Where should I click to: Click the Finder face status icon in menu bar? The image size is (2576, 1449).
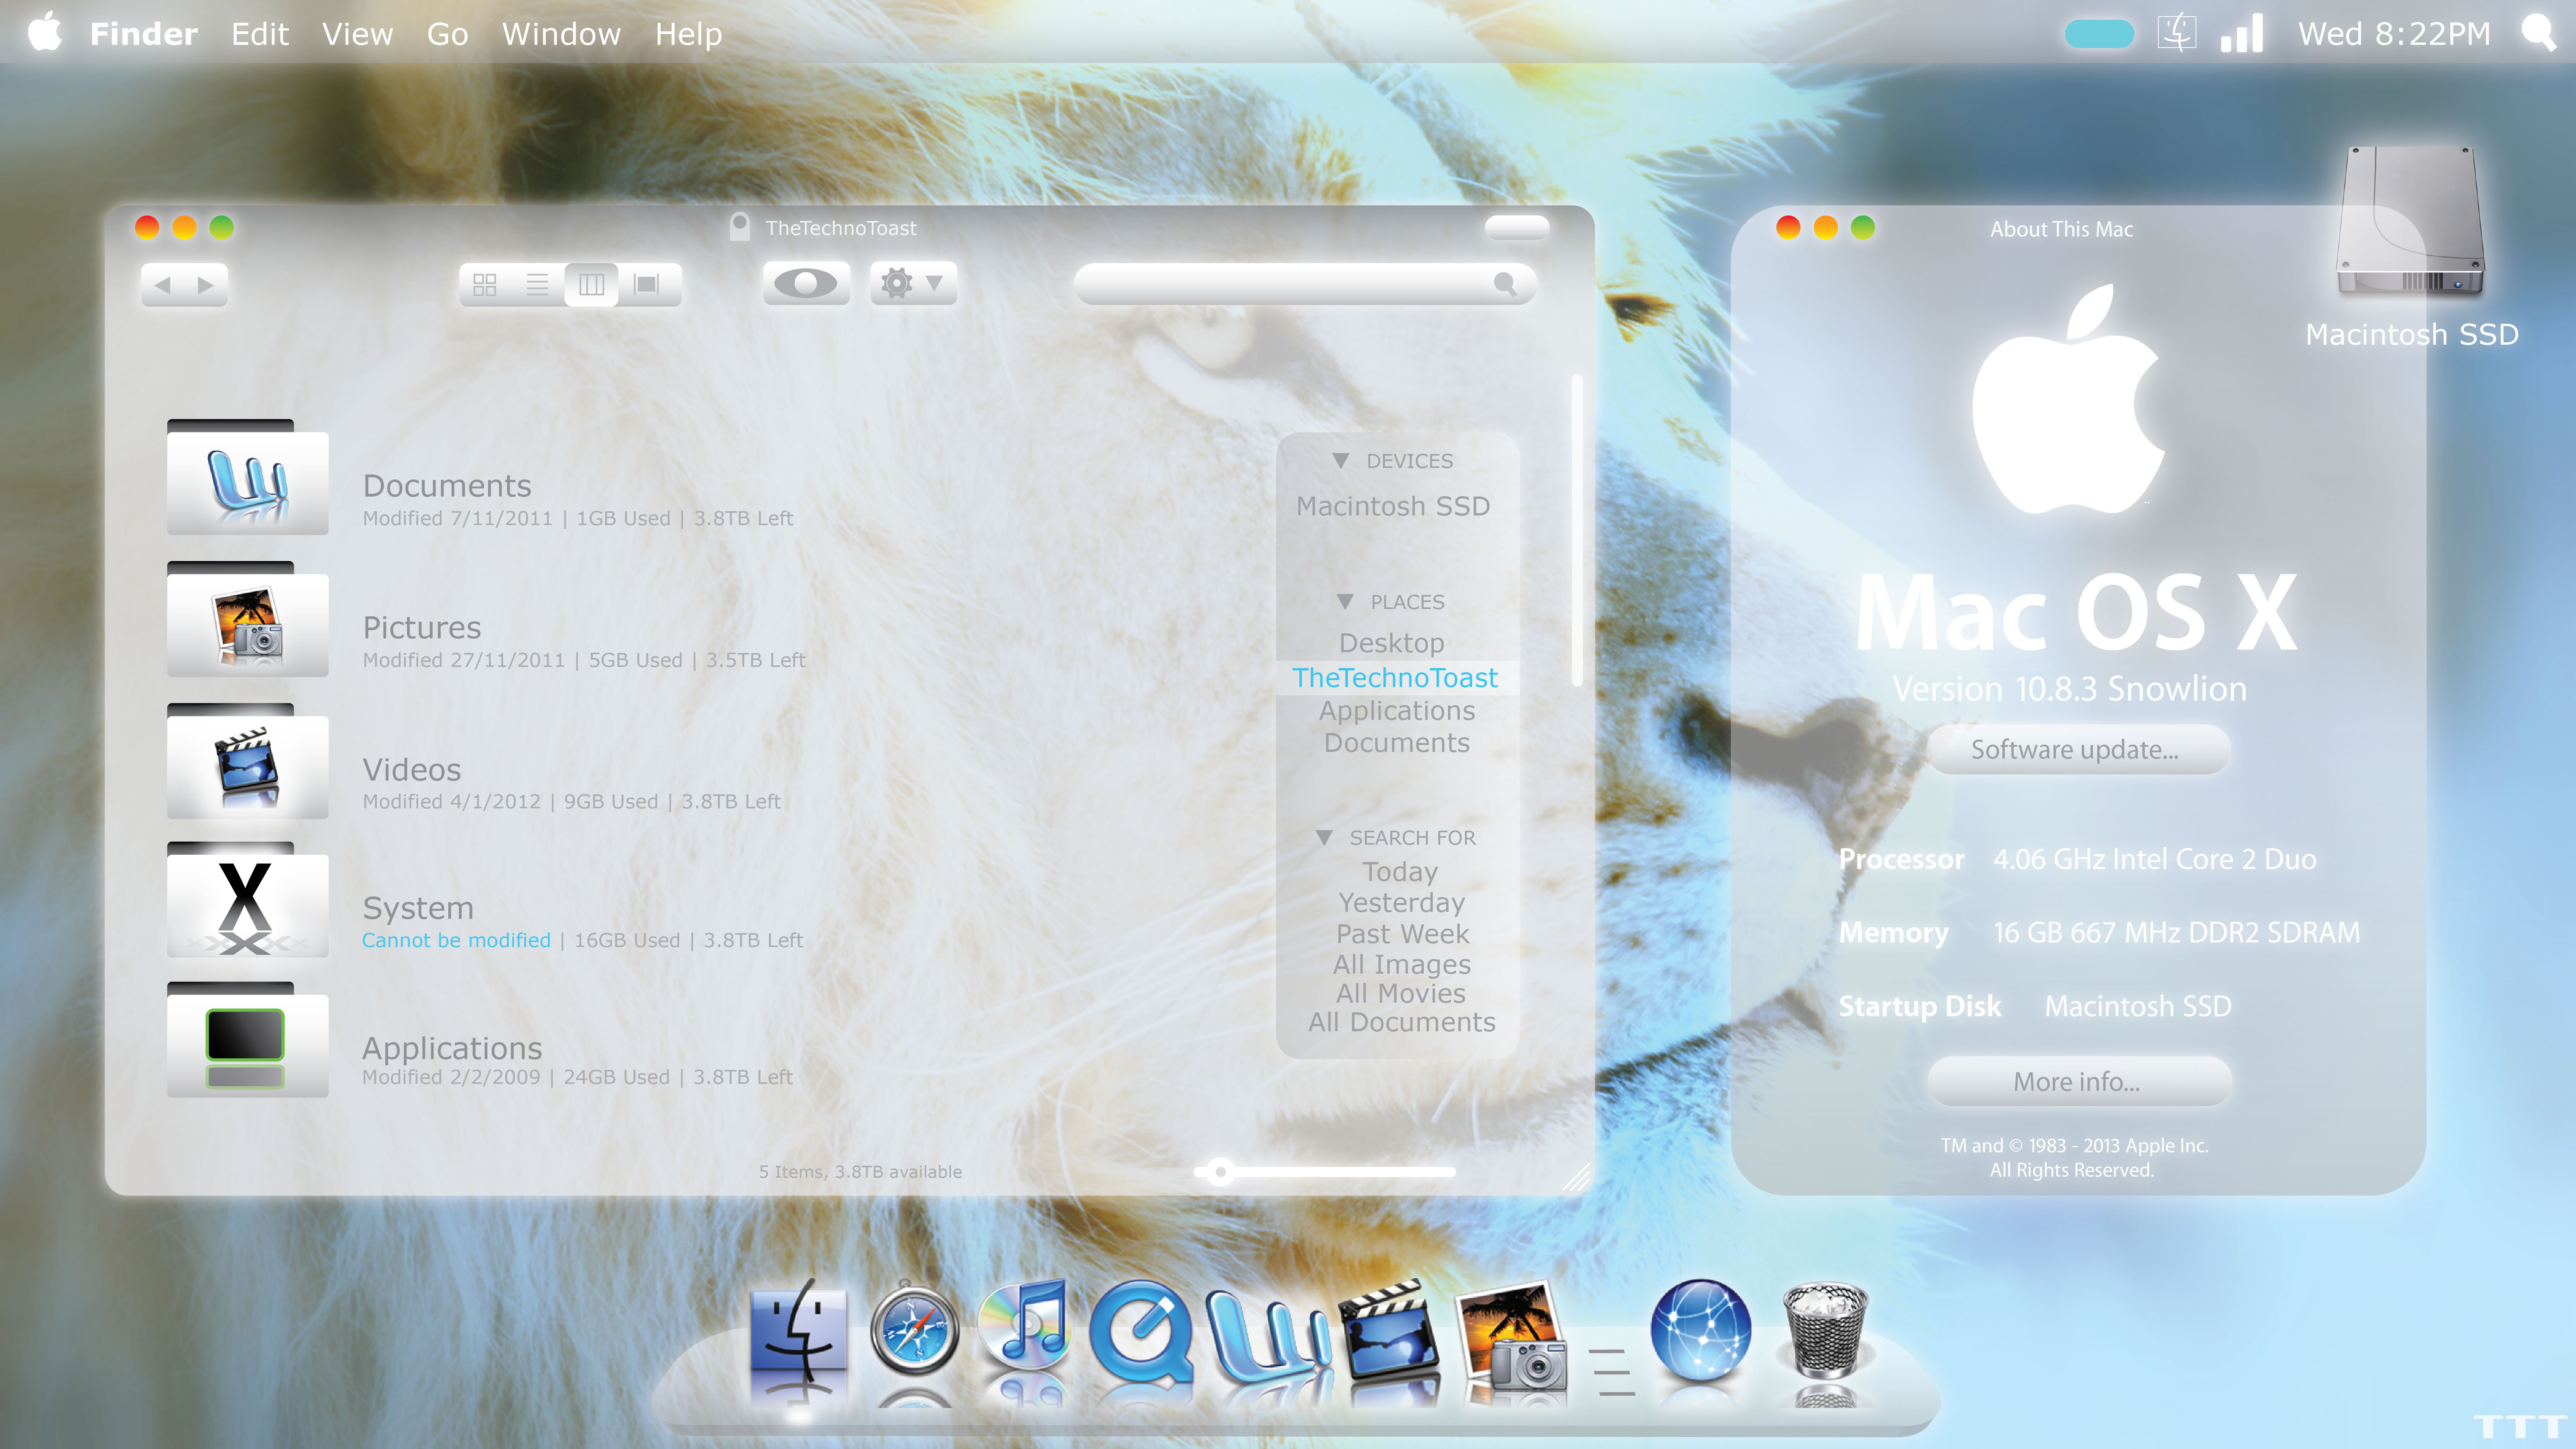pyautogui.click(x=2177, y=33)
